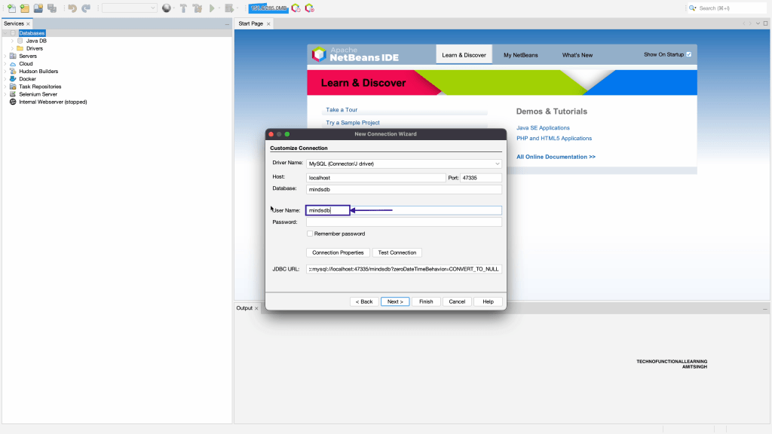Click the New Project toolbar icon
Viewport: 772px width, 434px height.
coord(25,8)
